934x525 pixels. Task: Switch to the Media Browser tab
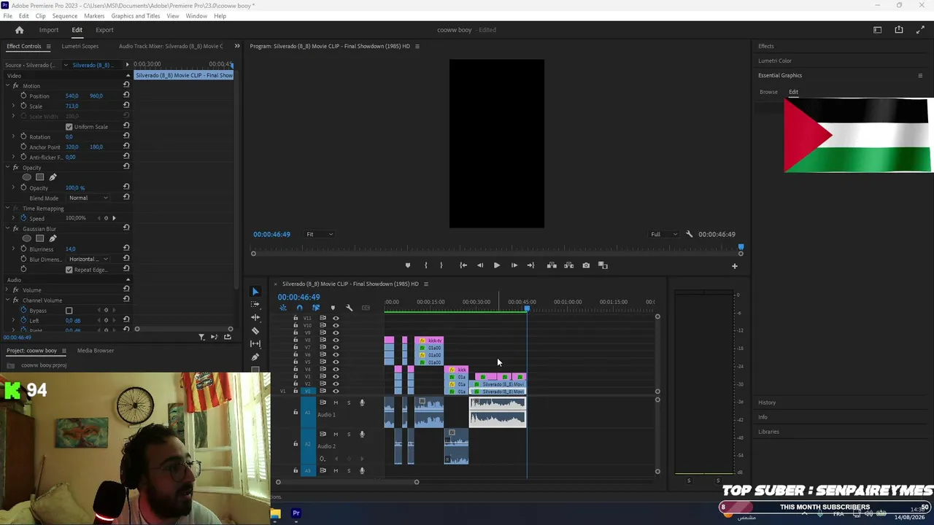pyautogui.click(x=96, y=351)
